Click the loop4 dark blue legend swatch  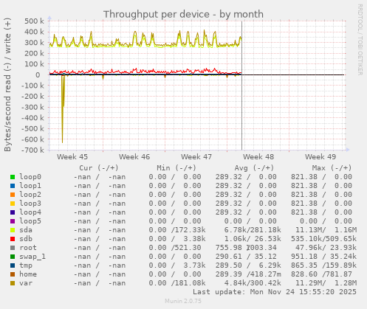click(x=13, y=212)
